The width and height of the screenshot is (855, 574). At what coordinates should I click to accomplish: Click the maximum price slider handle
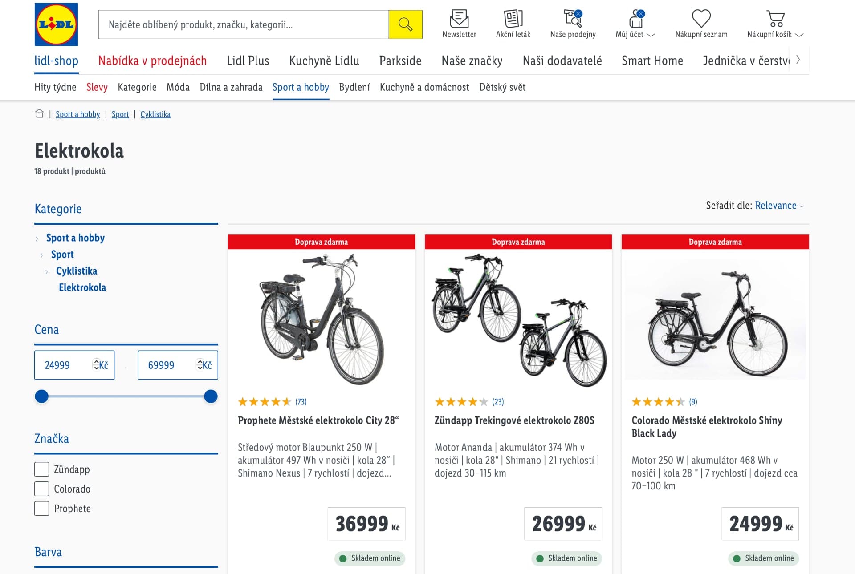coord(211,396)
